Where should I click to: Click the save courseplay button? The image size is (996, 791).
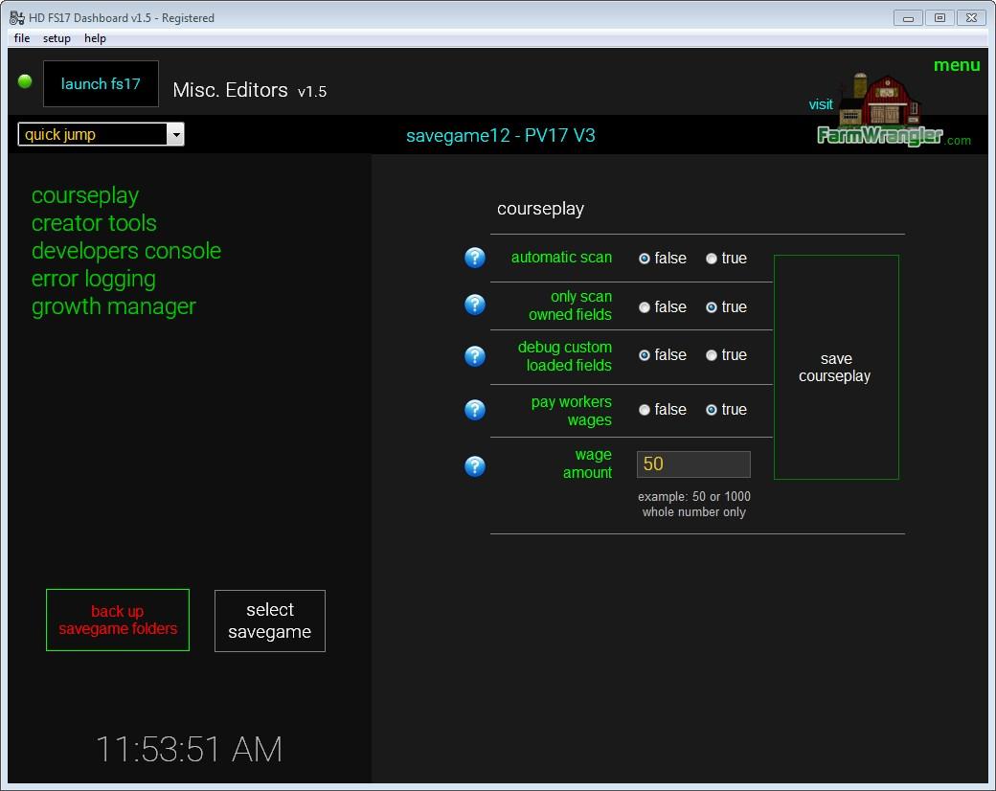[835, 368]
